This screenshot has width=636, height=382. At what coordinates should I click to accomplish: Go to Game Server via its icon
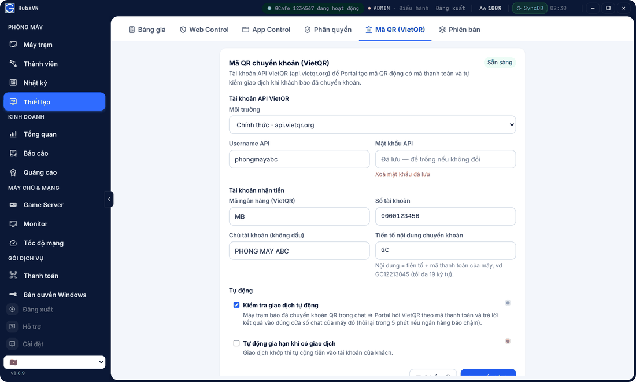(13, 204)
